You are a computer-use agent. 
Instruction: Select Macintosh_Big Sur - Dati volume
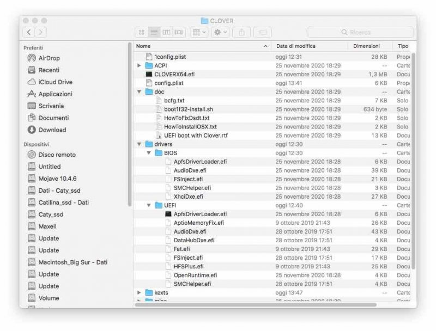coord(67,262)
